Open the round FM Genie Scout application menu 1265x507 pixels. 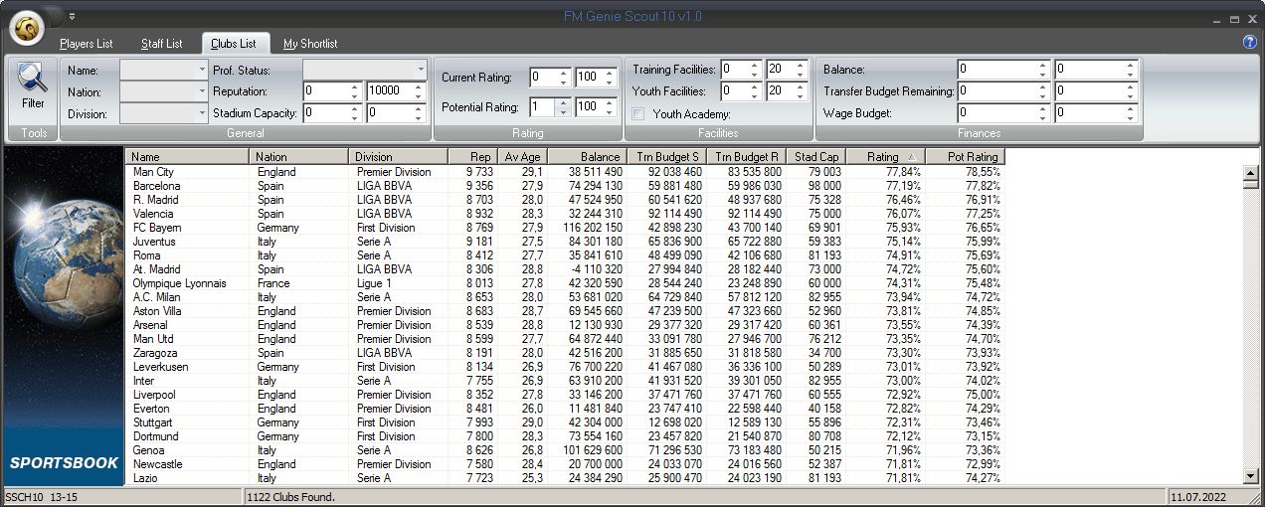(x=27, y=27)
